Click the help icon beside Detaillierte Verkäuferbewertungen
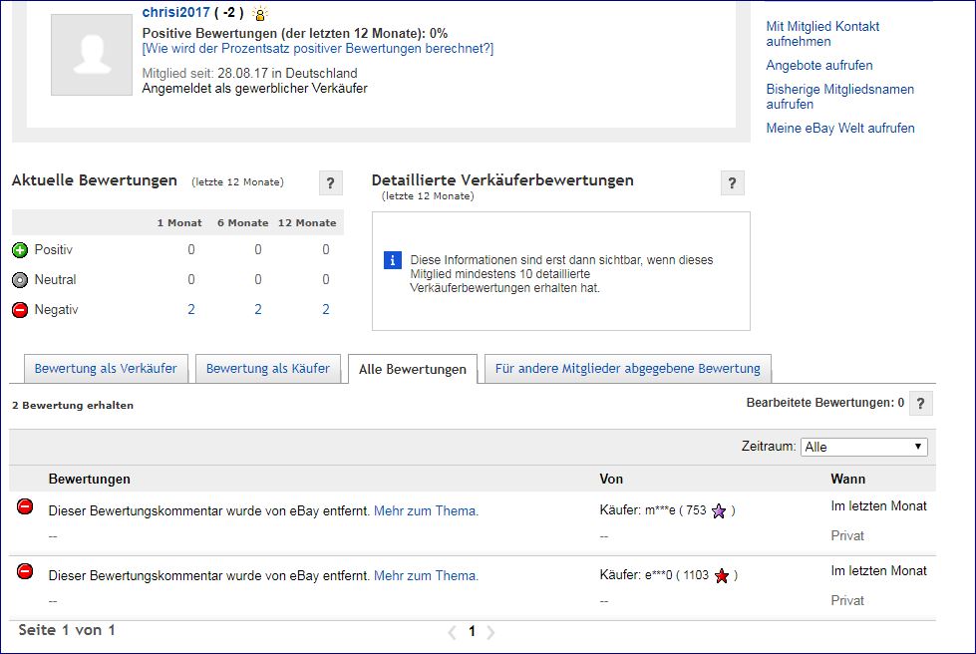The height and width of the screenshot is (654, 976). coord(733,183)
